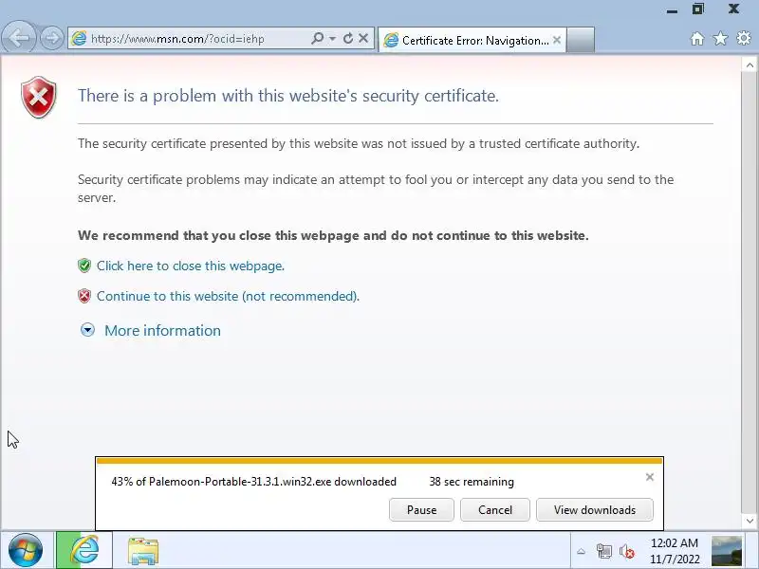Click here to close this webpage link
Viewport: 759px width, 569px height.
click(191, 266)
